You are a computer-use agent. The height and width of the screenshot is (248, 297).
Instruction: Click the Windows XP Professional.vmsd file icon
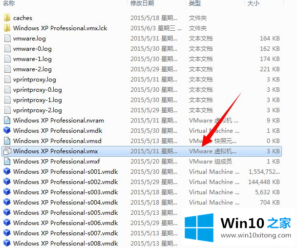click(x=7, y=141)
